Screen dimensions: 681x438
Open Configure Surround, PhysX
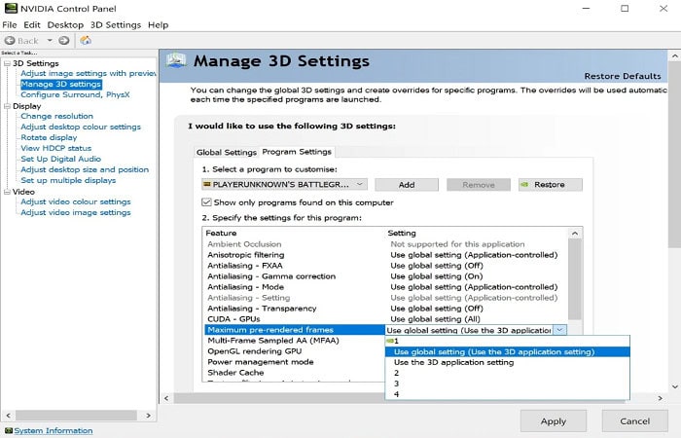(75, 94)
